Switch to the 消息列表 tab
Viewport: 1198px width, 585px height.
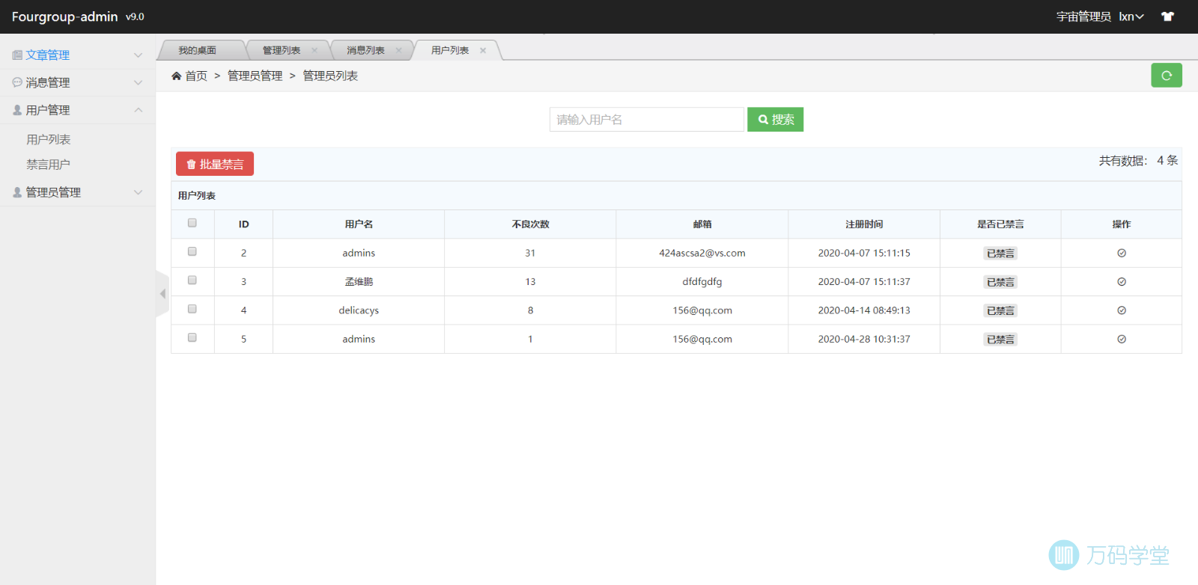point(365,50)
